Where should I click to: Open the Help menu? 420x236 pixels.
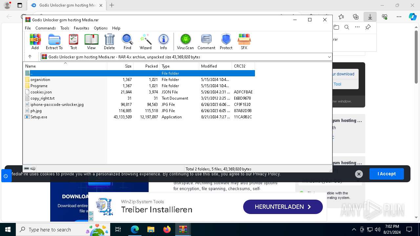(x=116, y=28)
